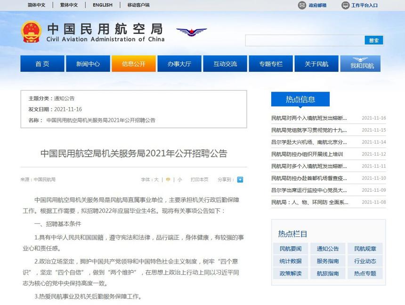
Task: Click 打印本页 to print page
Action: pos(199,180)
